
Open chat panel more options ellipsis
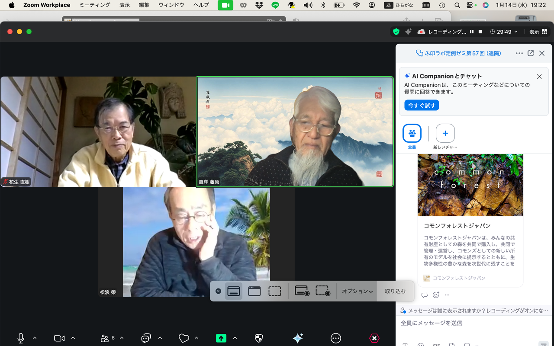[519, 53]
